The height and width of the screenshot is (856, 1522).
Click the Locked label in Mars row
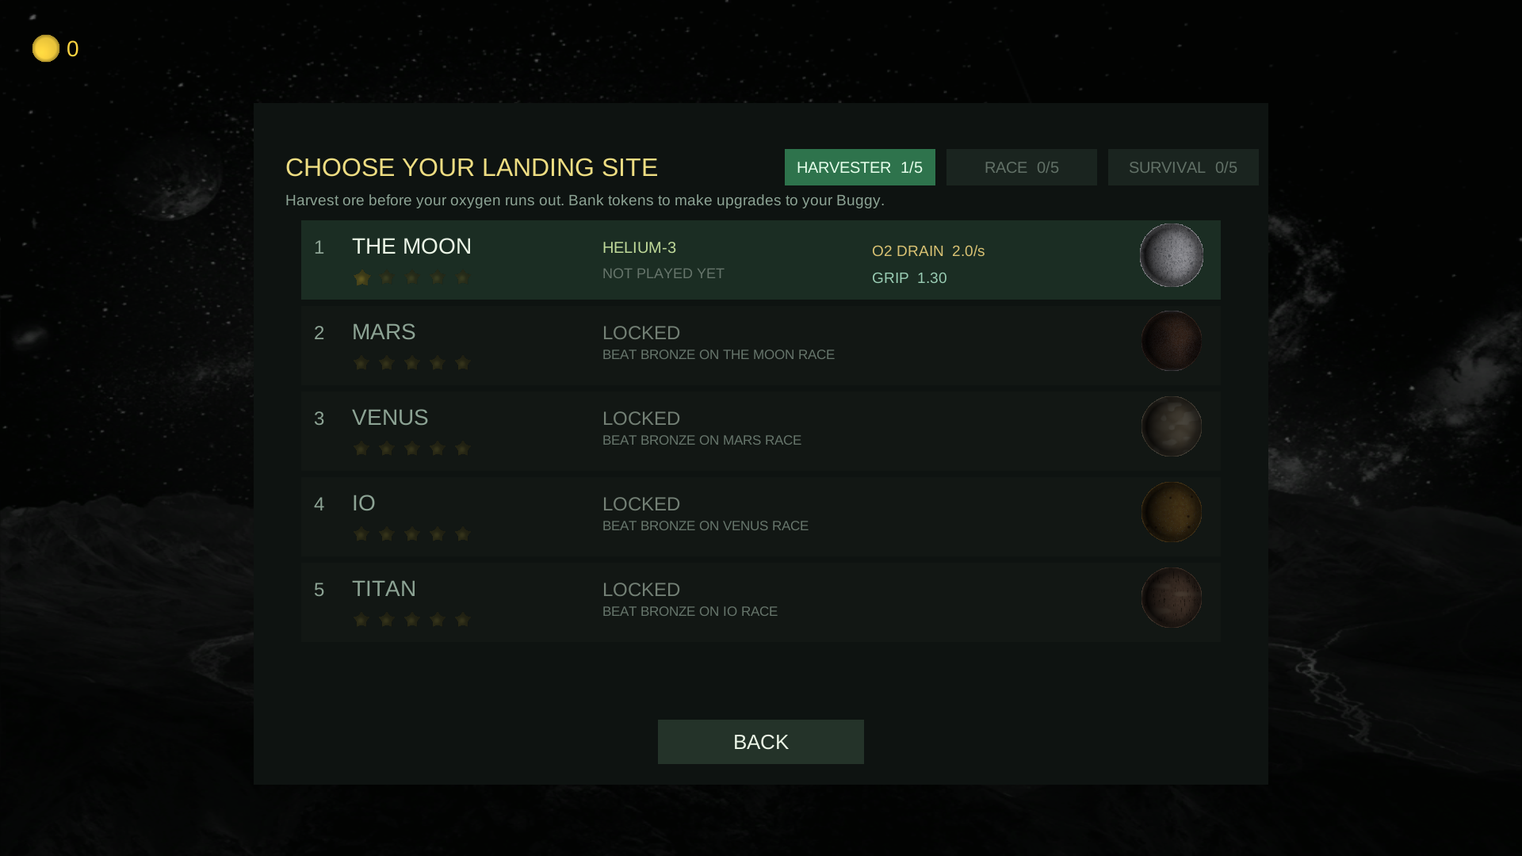[641, 333]
